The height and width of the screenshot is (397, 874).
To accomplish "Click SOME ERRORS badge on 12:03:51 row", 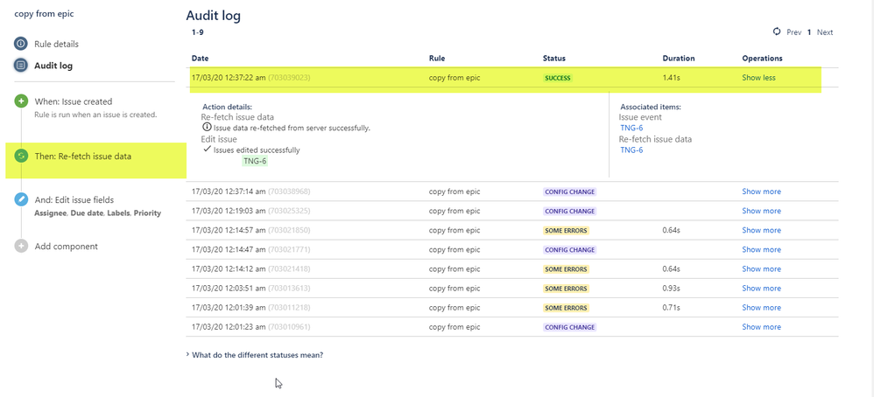I will tap(566, 289).
